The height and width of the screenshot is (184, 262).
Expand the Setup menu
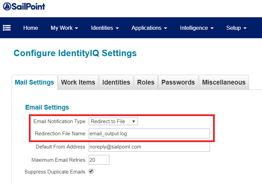pos(236,28)
